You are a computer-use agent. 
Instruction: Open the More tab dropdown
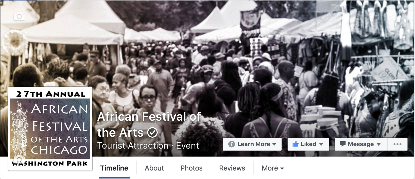pos(273,168)
